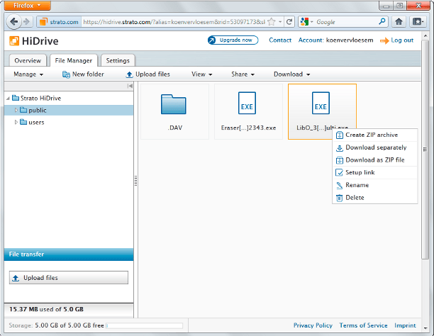This screenshot has height=336, width=434.
Task: Click the Delete trash icon
Action: (340, 198)
